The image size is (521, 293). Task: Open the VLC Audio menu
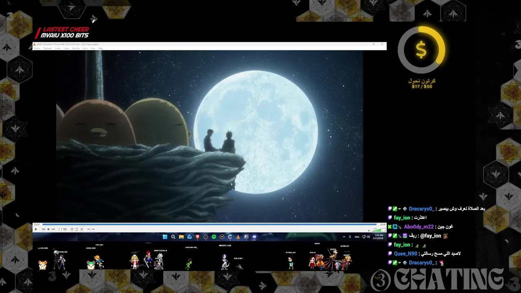58,48
